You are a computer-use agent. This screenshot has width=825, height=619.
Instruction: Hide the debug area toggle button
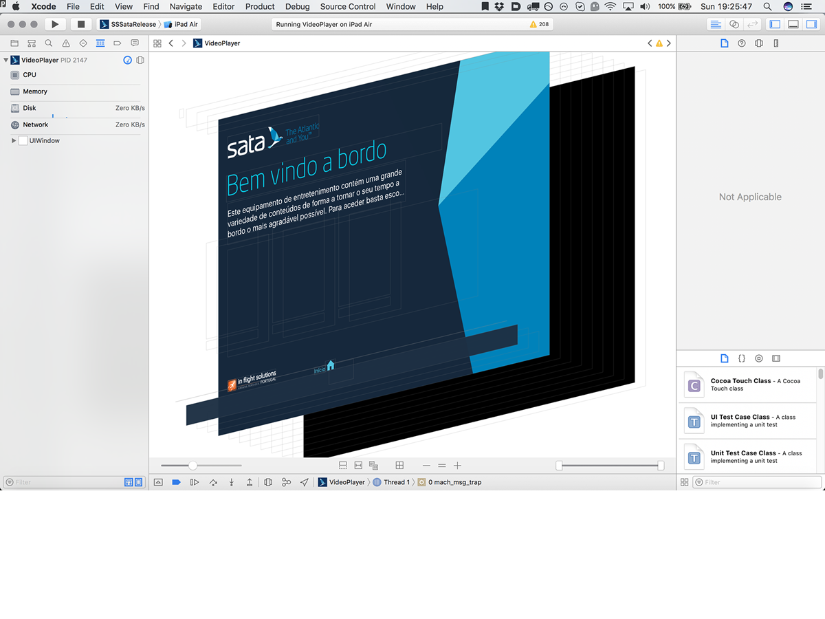158,482
